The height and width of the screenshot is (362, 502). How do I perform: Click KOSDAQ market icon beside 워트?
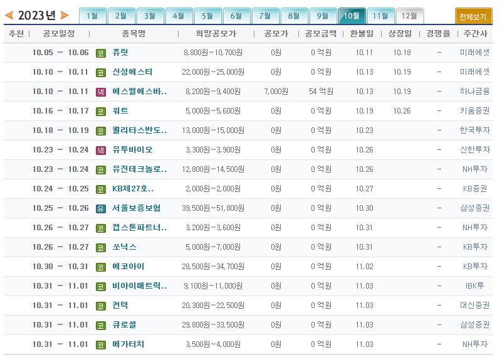101,112
